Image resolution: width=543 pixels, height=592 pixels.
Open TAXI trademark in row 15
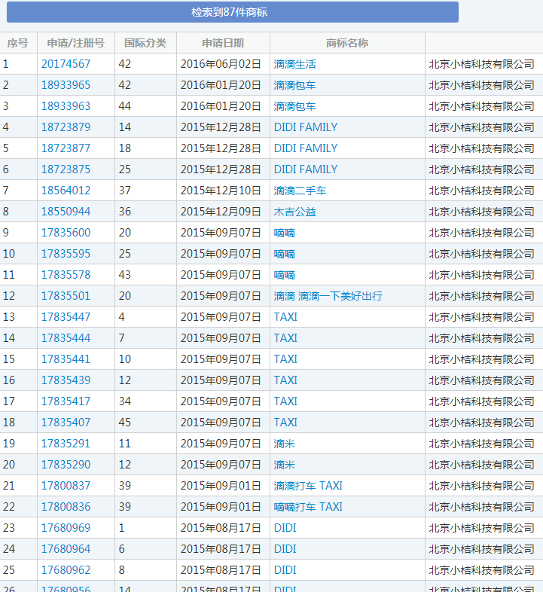(x=285, y=359)
